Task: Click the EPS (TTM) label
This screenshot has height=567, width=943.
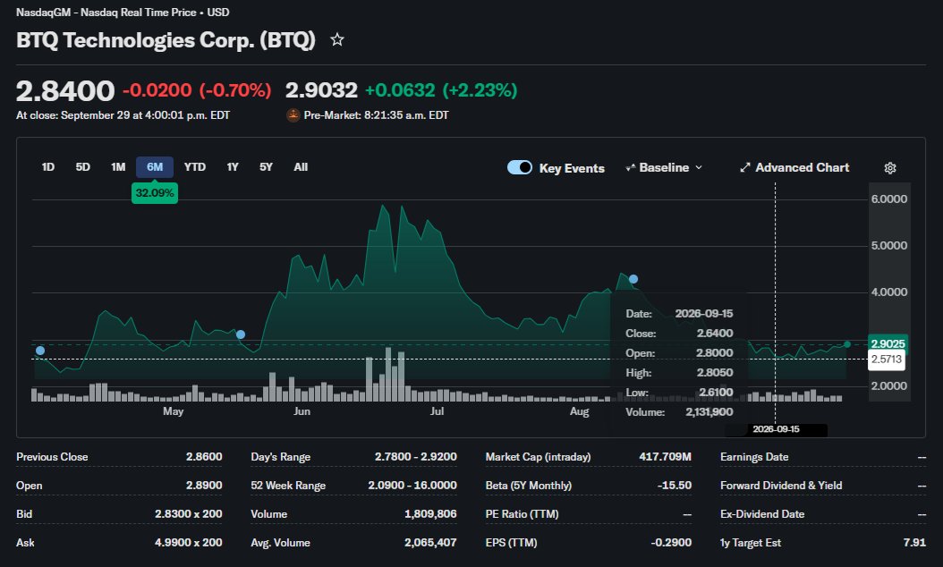Action: 511,542
